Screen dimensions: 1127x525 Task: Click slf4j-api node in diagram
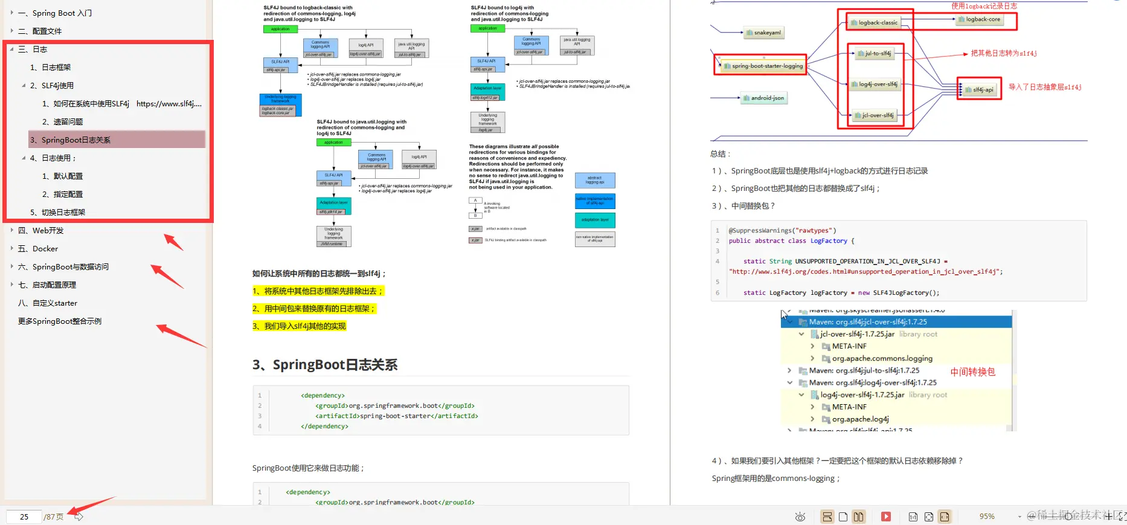tap(979, 89)
